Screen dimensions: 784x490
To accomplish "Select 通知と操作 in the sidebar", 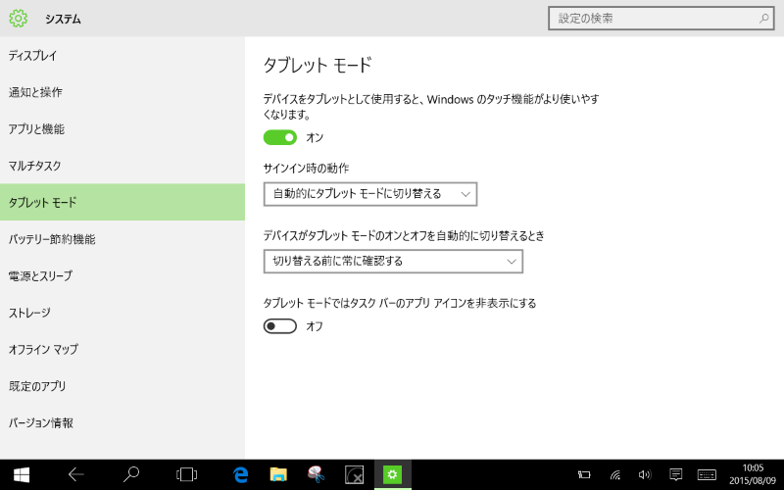I will coord(122,92).
